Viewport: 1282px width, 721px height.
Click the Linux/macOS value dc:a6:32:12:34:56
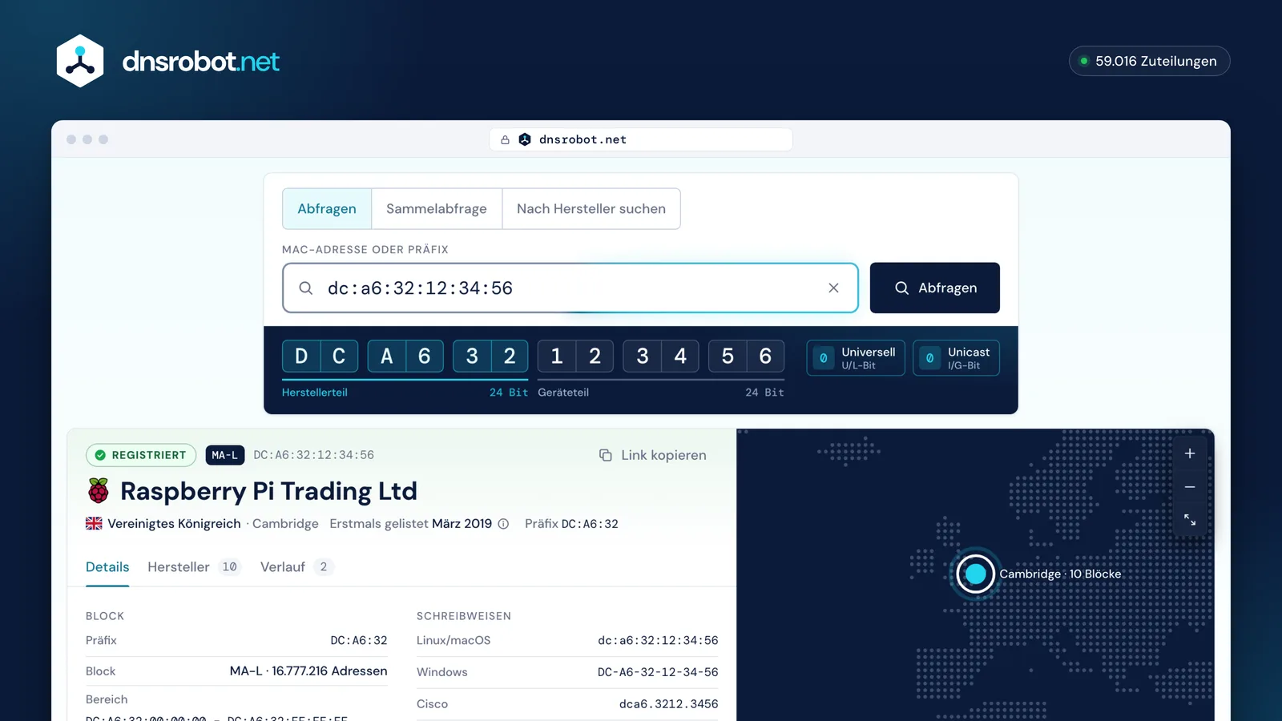point(658,641)
